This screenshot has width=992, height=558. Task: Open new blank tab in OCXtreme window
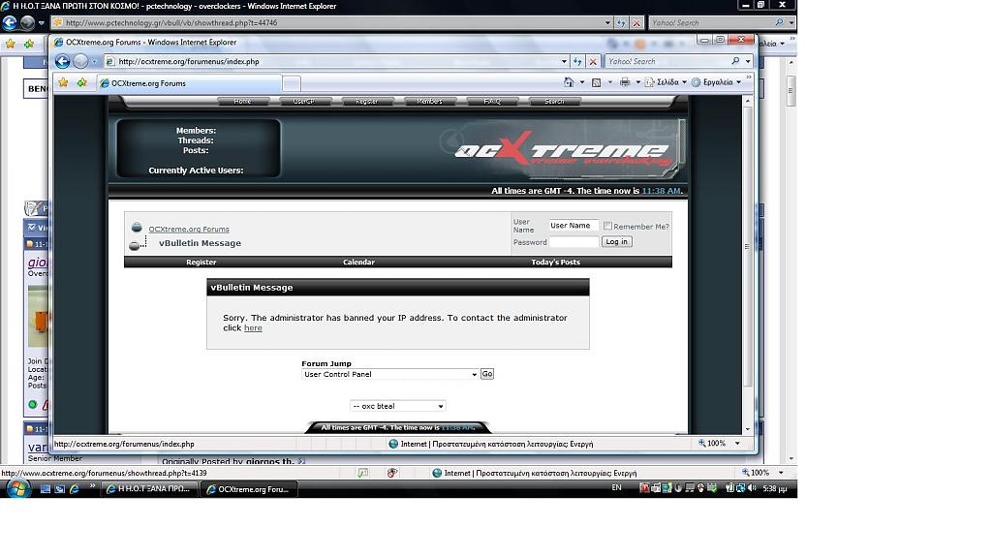[x=292, y=83]
